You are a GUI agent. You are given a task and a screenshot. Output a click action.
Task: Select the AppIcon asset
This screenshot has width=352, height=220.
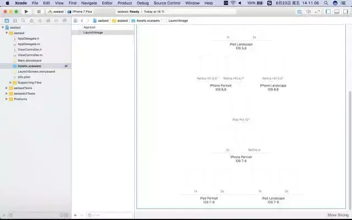coord(103,27)
